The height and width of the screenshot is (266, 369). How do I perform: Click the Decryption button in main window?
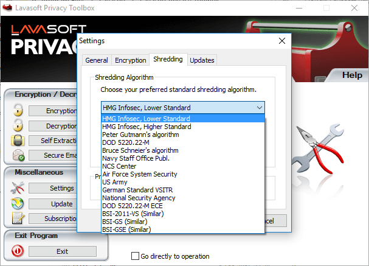tap(53, 126)
